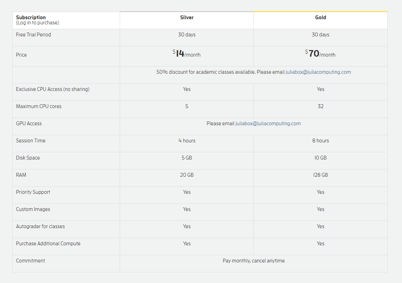Click the juliabox email link in the GPU Access row
The image size is (402, 283).
268,123
